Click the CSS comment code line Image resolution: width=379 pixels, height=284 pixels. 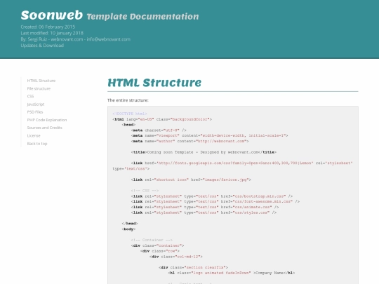145,191
